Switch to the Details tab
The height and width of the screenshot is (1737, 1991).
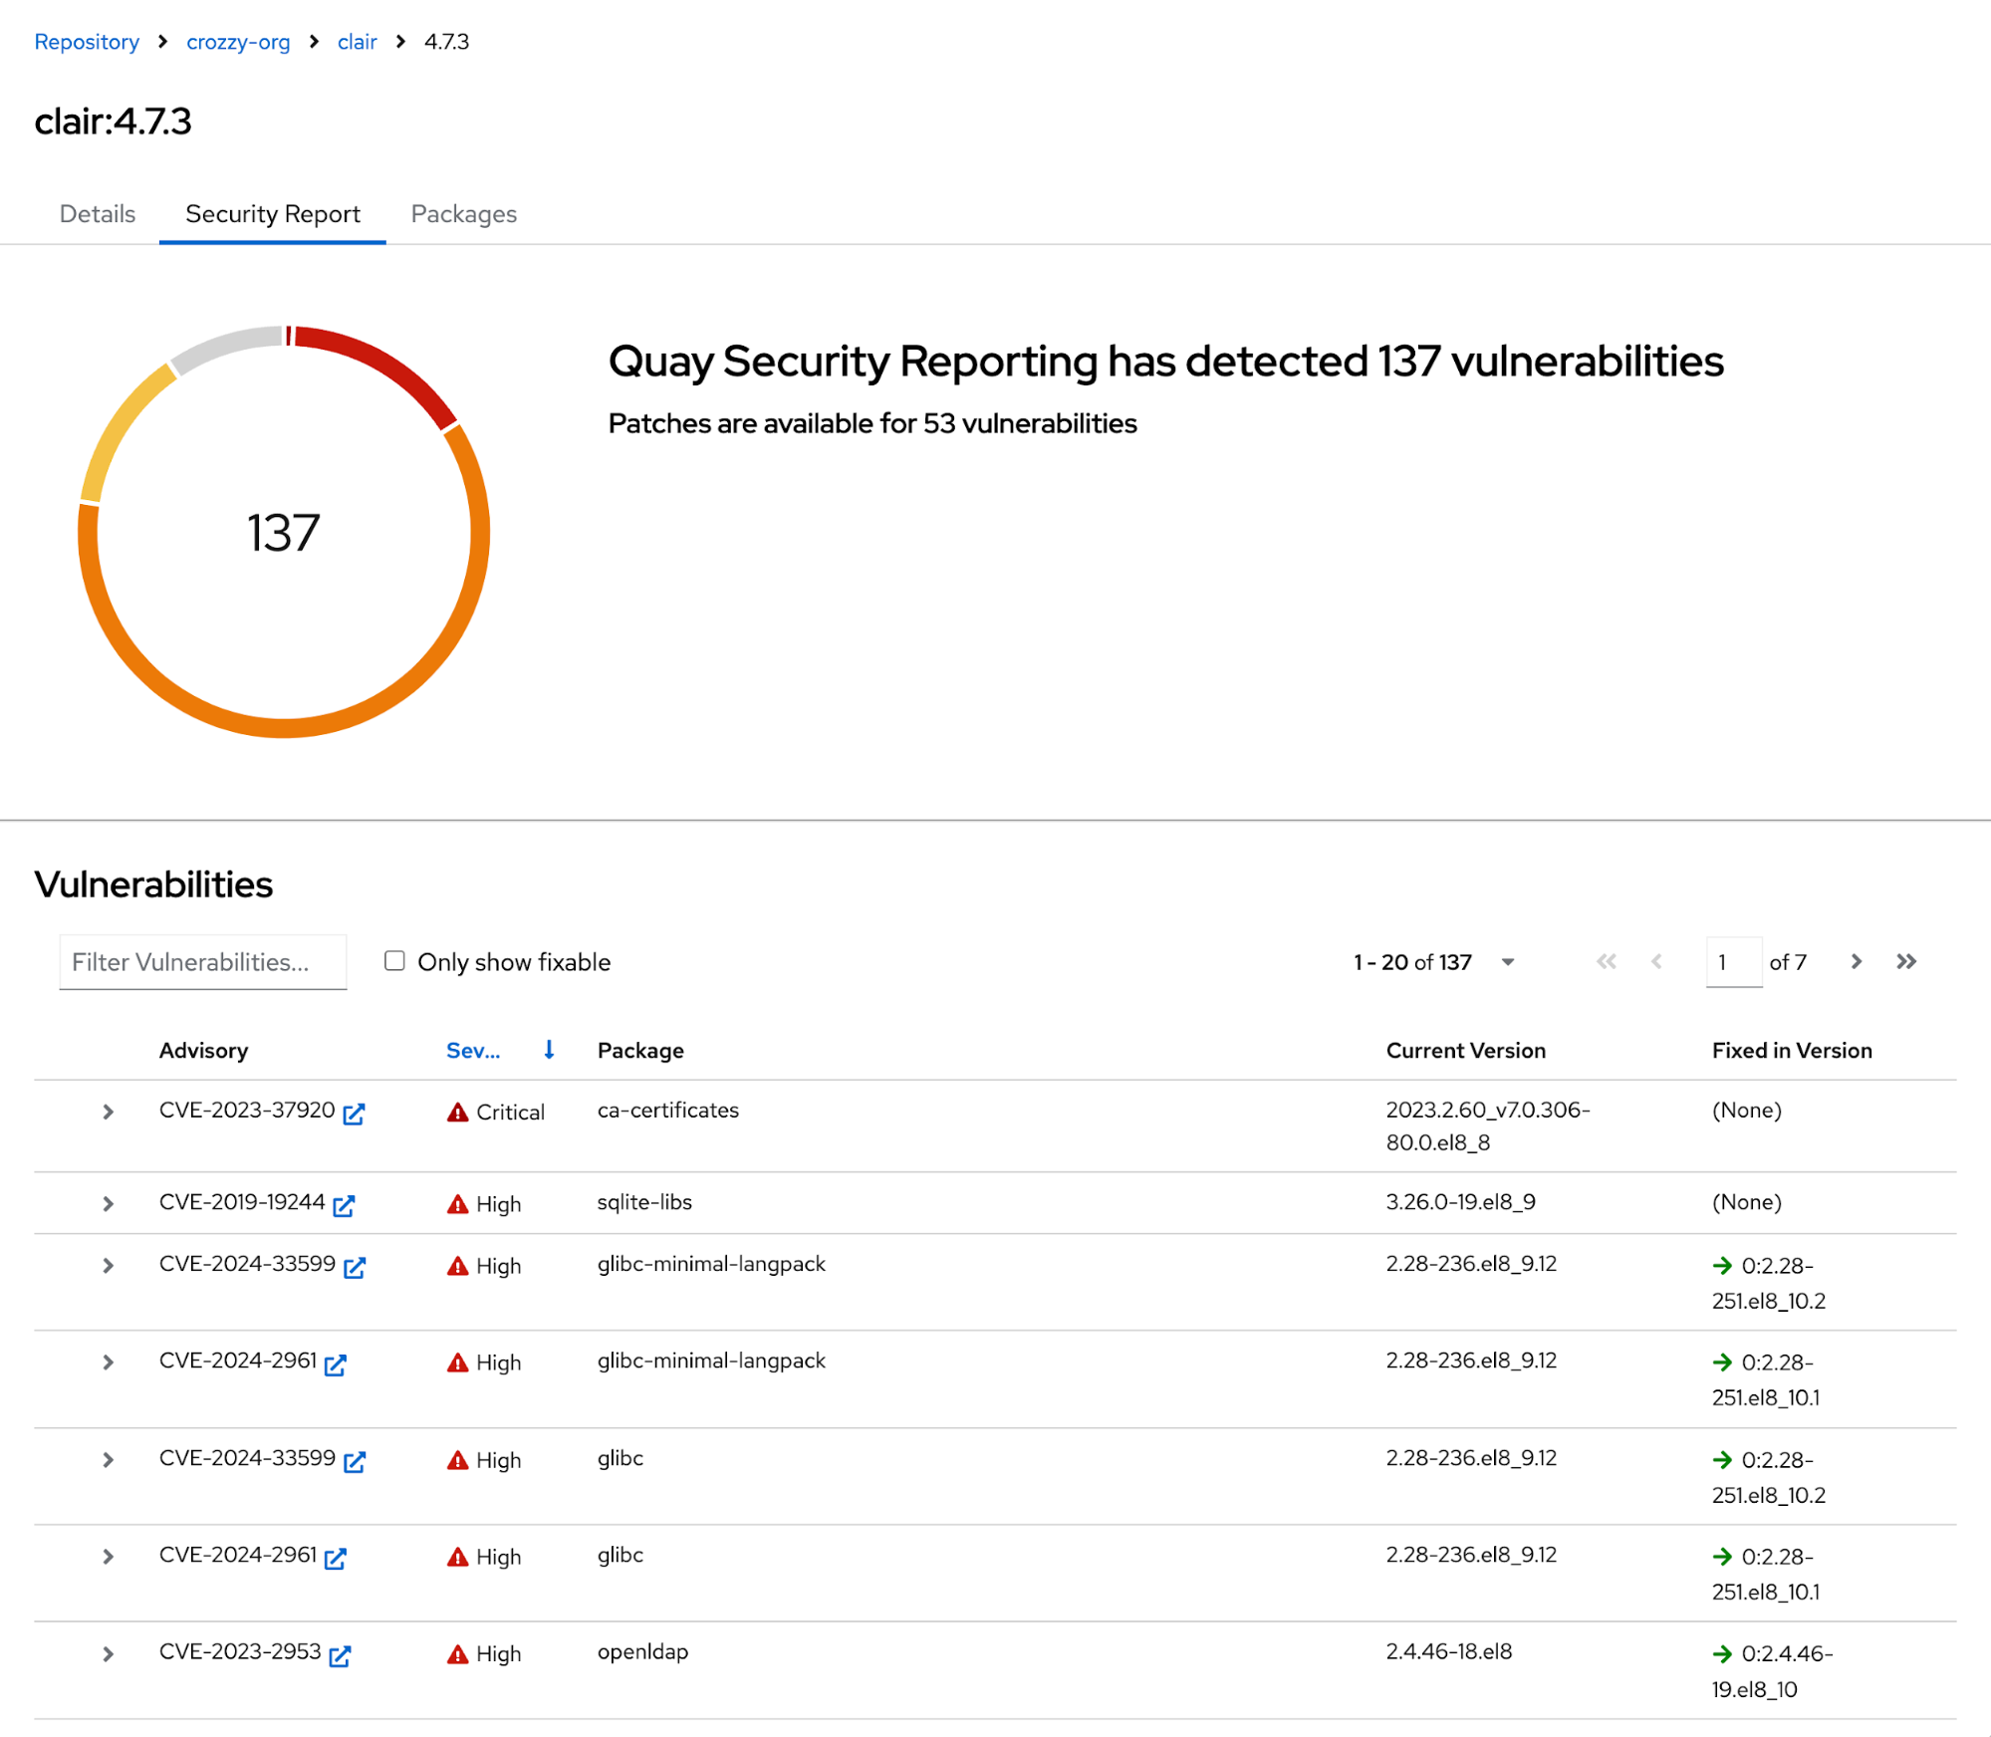[x=97, y=214]
